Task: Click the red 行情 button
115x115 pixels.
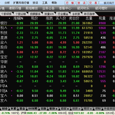Action: point(70,3)
